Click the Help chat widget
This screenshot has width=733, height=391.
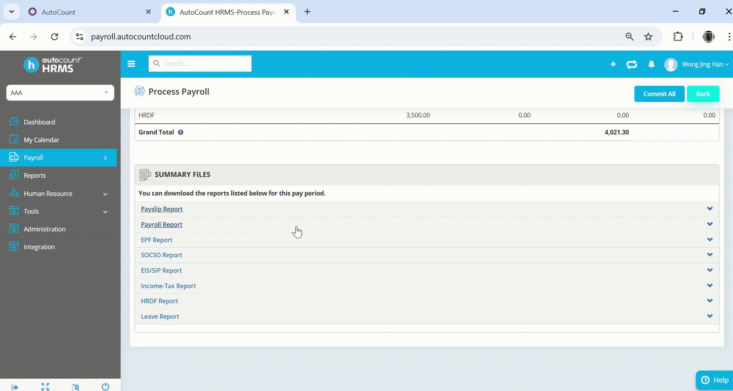[x=715, y=380]
